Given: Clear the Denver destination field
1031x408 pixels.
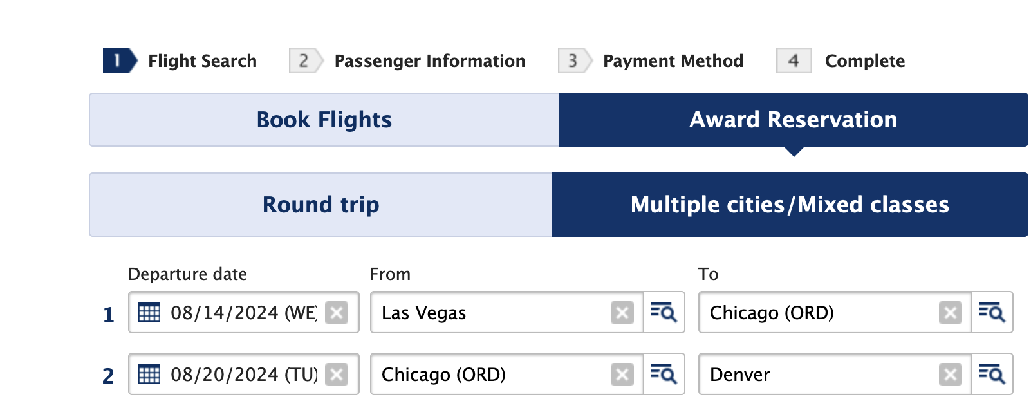Looking at the screenshot, I should [950, 374].
